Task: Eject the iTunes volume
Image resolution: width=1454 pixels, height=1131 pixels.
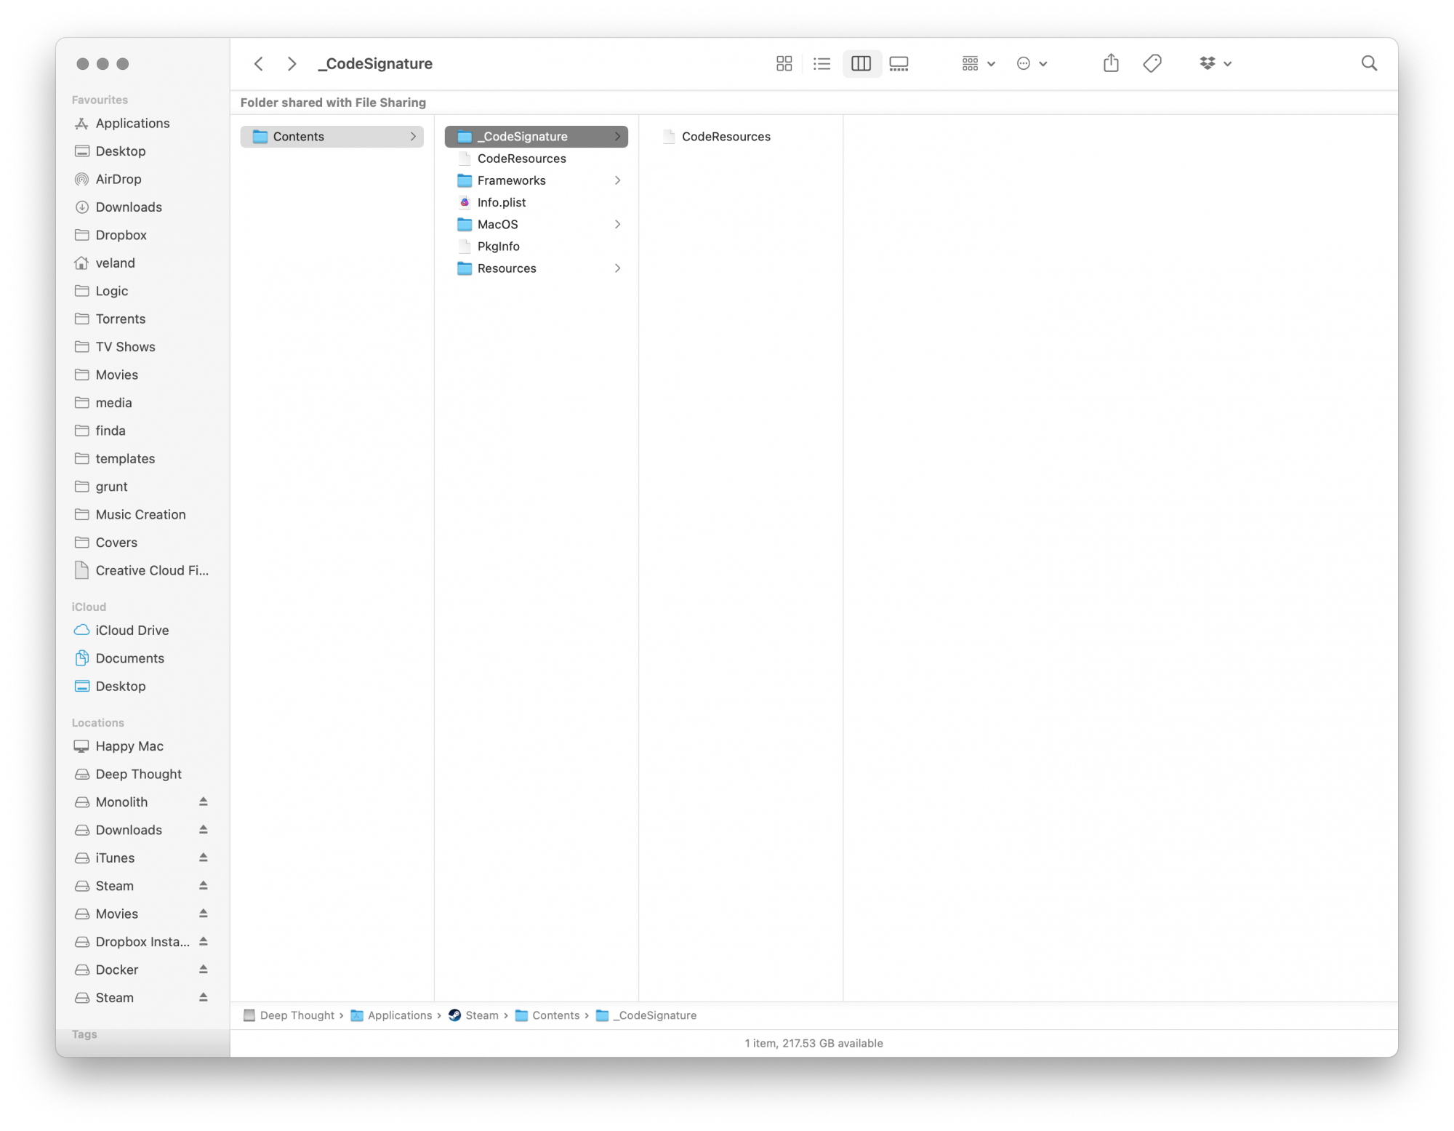Action: (204, 858)
